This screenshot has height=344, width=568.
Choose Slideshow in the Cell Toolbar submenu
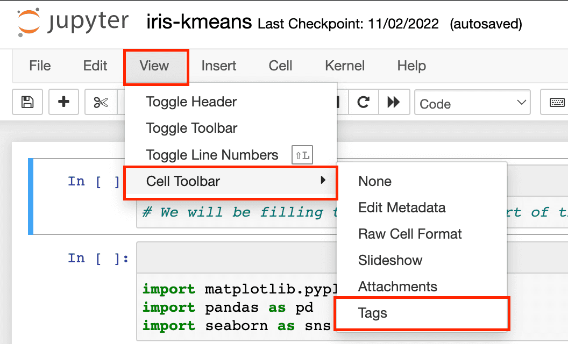pyautogui.click(x=390, y=260)
